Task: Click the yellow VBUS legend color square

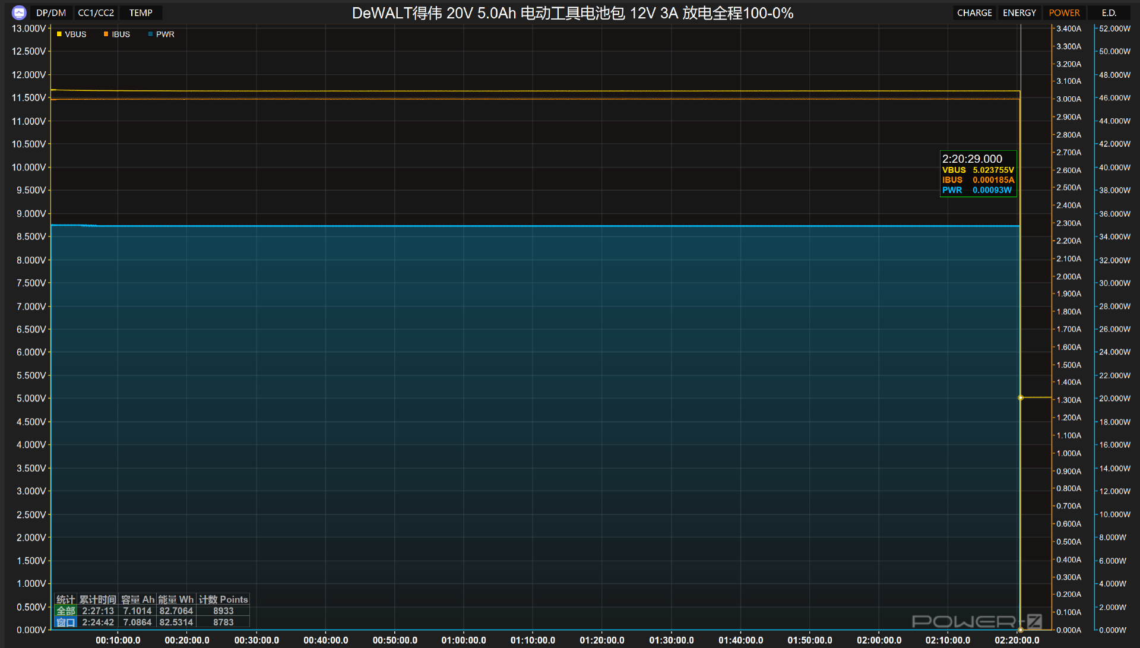Action: pos(59,34)
